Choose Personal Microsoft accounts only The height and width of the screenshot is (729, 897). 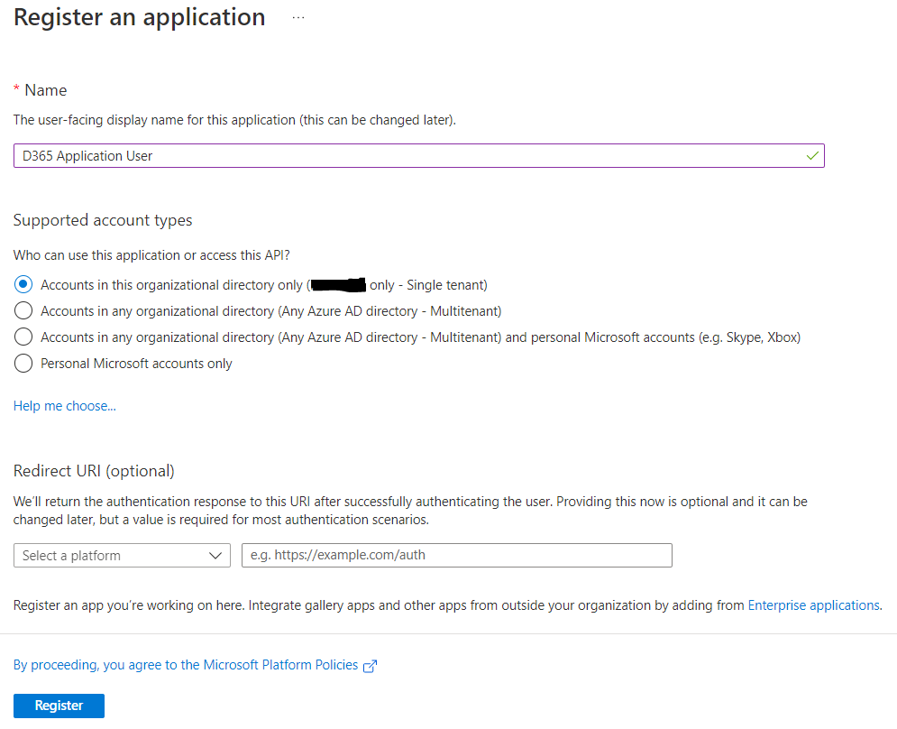point(23,364)
